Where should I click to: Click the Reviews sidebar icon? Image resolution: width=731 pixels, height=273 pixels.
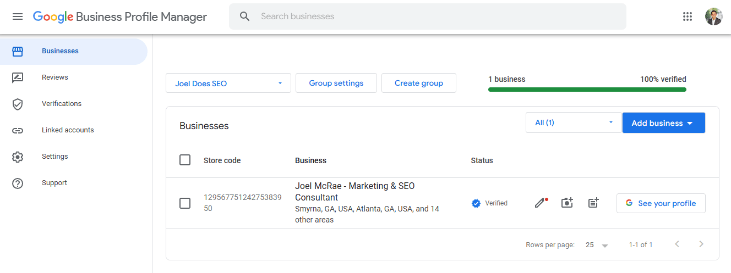coord(18,77)
